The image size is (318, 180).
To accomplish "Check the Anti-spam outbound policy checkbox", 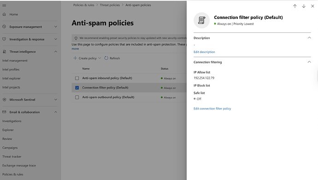I will [77, 97].
